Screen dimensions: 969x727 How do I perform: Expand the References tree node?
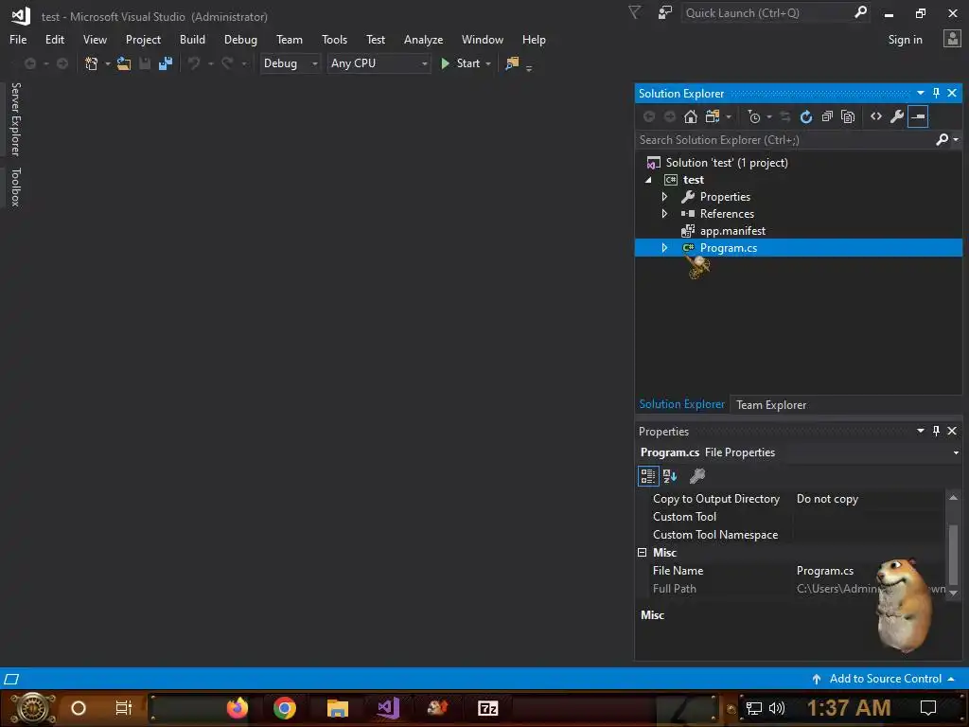664,214
